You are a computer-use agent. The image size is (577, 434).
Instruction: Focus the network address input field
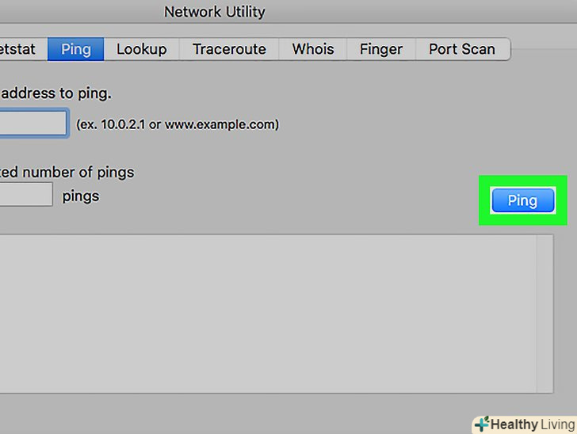(32, 124)
